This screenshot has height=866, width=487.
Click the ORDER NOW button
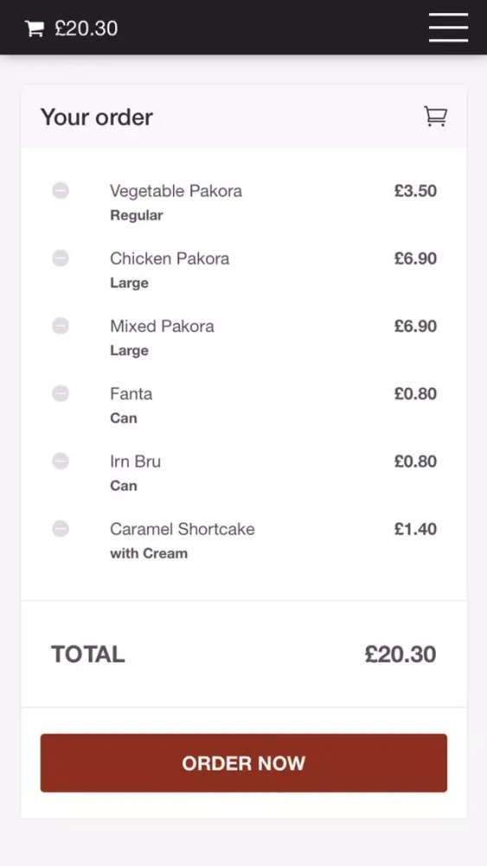click(244, 763)
